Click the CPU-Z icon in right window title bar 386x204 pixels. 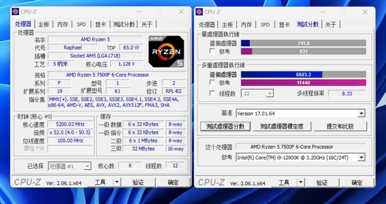tap(199, 12)
